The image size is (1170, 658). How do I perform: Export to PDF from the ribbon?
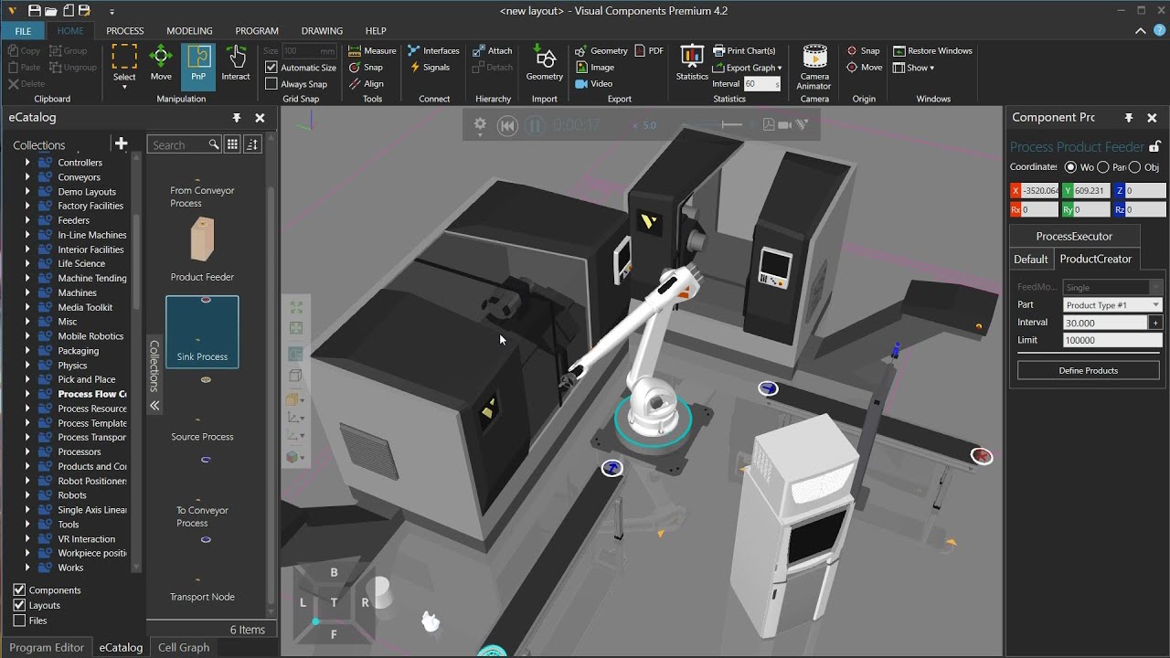[649, 51]
